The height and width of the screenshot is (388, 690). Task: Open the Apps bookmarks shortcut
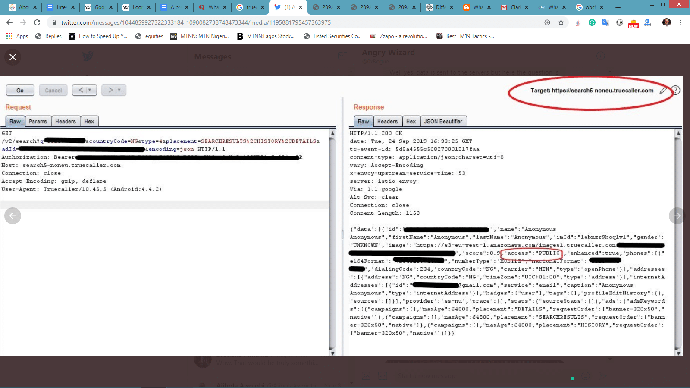17,36
